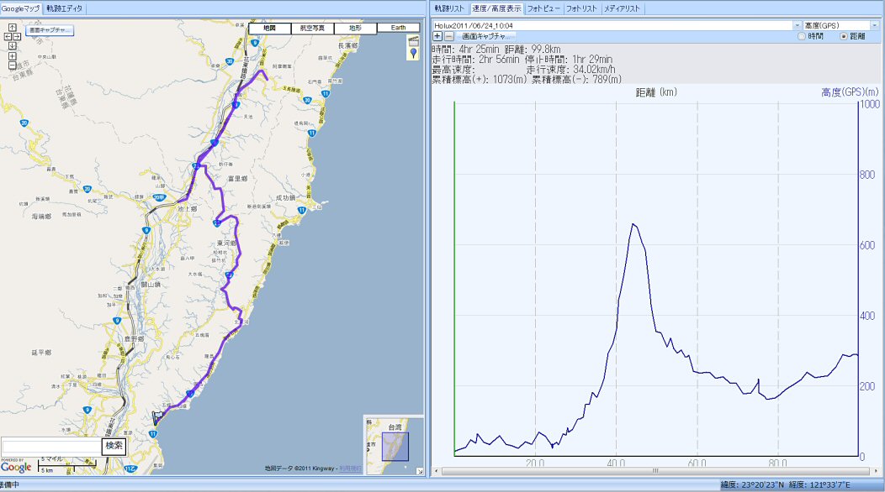Viewport: 885px width, 492px height.
Task: Click the 池上郷 town label on map
Action: pyautogui.click(x=187, y=208)
